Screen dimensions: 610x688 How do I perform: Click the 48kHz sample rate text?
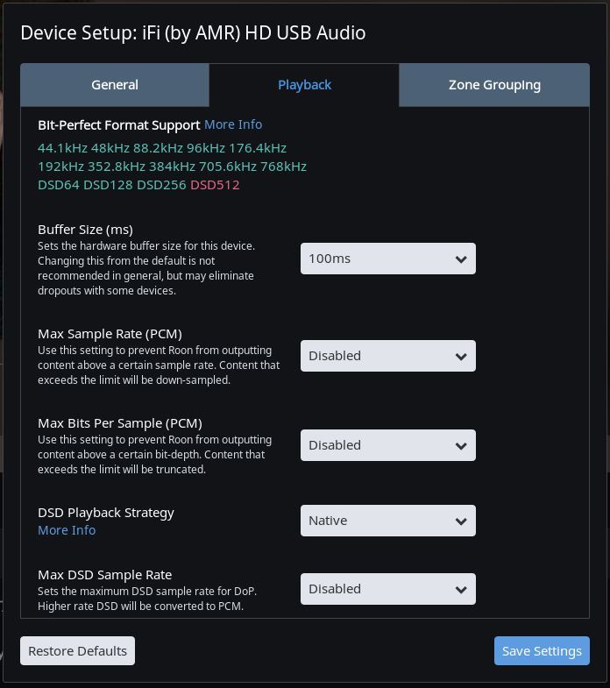[110, 148]
